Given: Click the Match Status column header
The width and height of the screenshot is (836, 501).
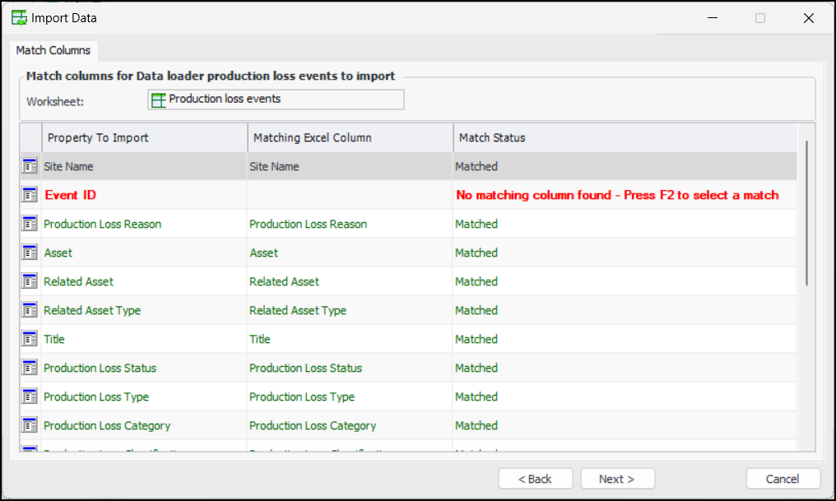Looking at the screenshot, I should [624, 137].
